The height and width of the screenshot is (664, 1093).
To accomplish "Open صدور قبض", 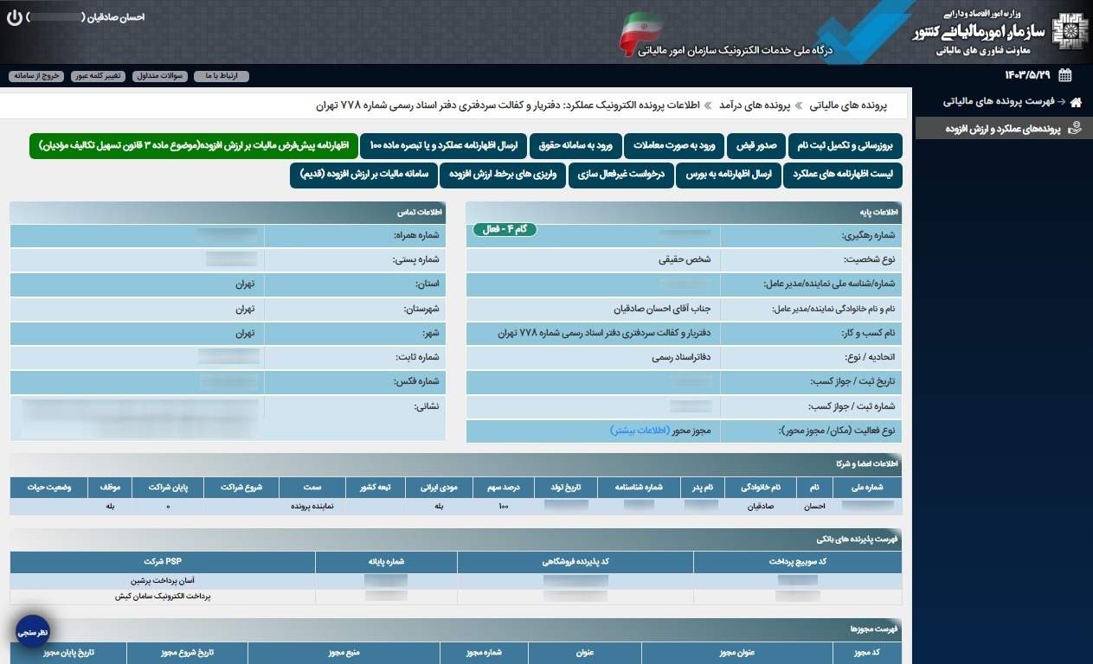I will (756, 145).
